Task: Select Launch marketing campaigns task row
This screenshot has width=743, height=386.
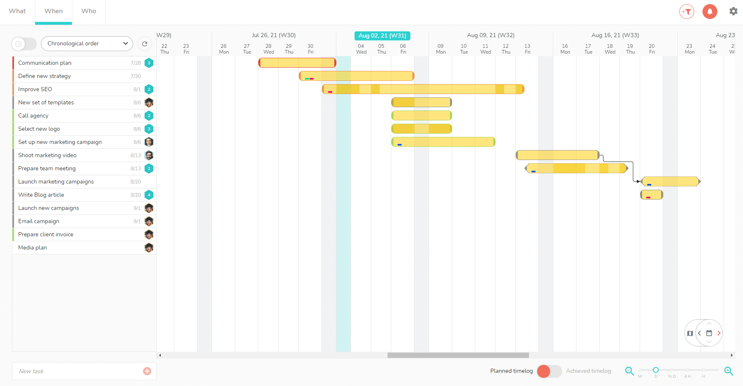Action: (x=84, y=181)
